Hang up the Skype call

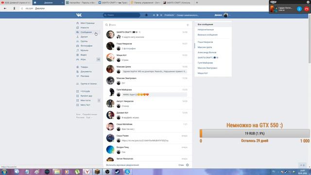point(307,9)
